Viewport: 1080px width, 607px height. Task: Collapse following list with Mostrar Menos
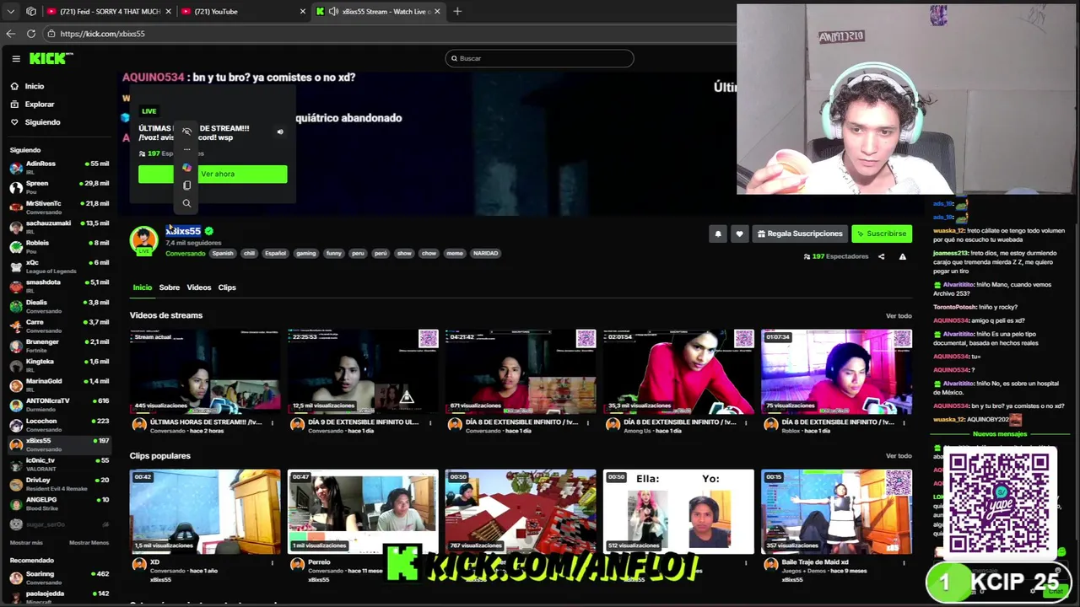pos(89,543)
